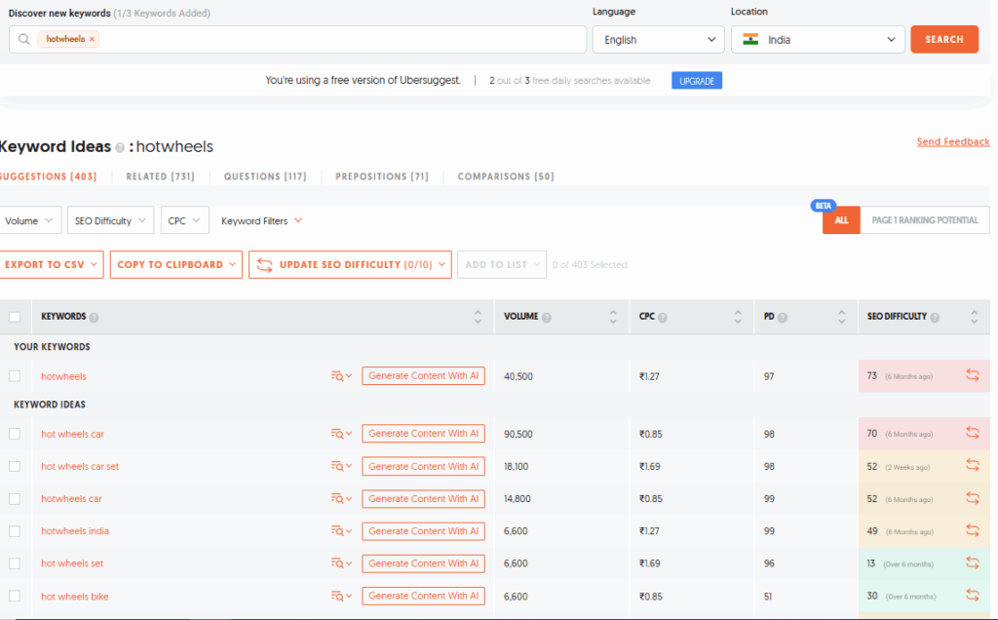The height and width of the screenshot is (620, 998).
Task: Click the orange SEARCH button
Action: point(944,39)
